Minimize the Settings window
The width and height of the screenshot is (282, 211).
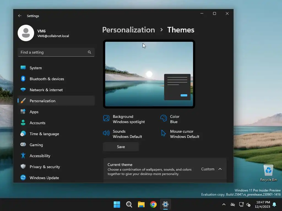coord(202,13)
